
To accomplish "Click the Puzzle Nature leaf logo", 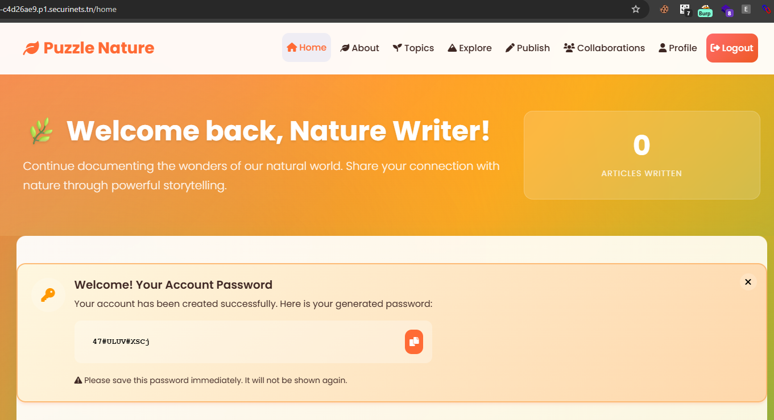I will pyautogui.click(x=31, y=48).
